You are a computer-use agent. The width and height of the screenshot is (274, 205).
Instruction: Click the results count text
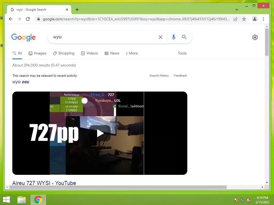tap(44, 65)
